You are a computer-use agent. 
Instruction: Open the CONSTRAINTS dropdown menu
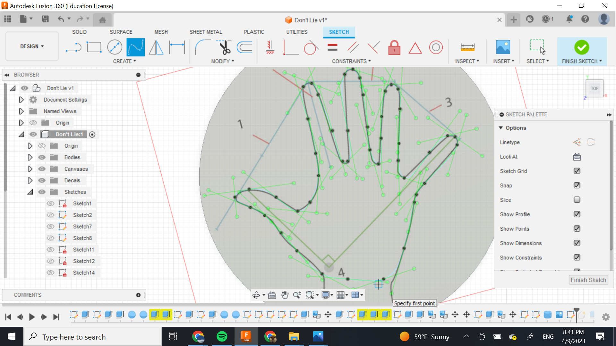[351, 61]
